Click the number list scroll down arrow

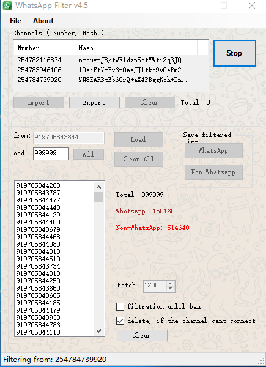point(98,331)
